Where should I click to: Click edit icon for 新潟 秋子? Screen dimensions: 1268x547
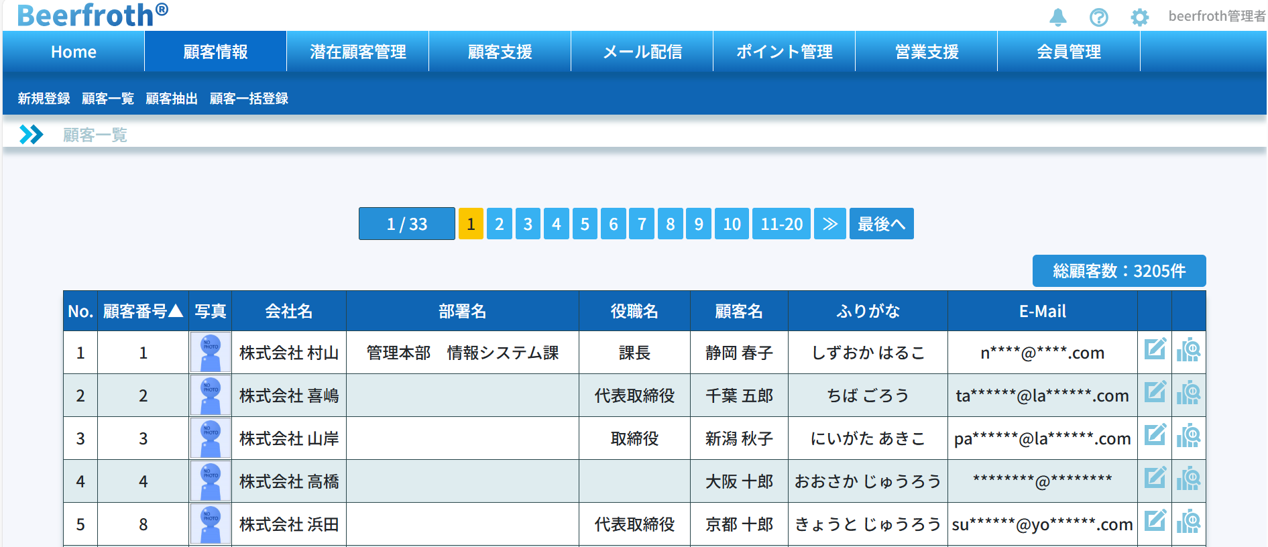1155,435
